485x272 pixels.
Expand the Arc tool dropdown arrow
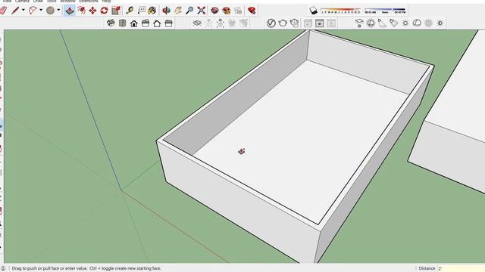coord(40,10)
